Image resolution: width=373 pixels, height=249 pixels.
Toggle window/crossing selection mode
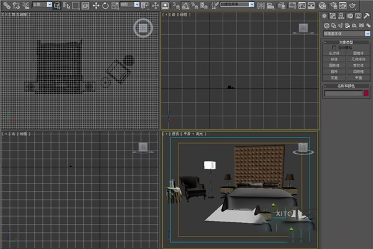click(85, 6)
